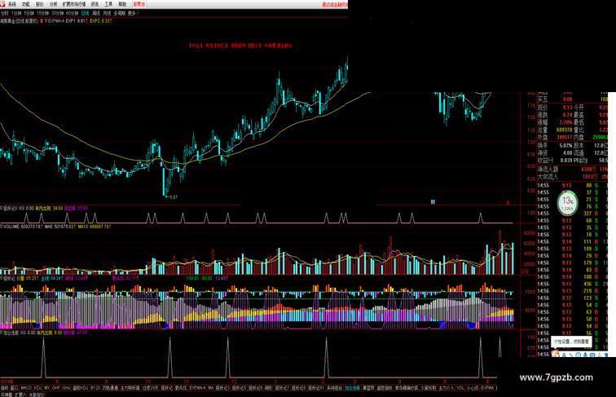Click the 大宗流入 row
The image size is (616, 397).
coord(572,177)
